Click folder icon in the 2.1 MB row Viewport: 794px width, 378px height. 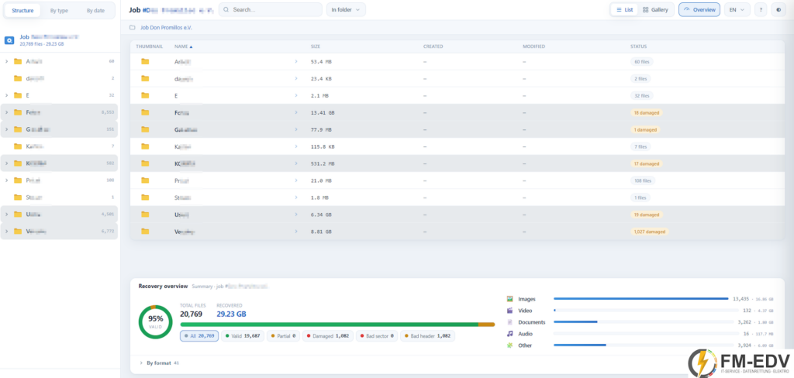(145, 95)
